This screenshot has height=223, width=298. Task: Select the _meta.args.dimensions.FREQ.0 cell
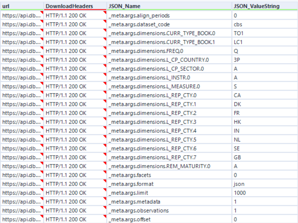point(169,51)
